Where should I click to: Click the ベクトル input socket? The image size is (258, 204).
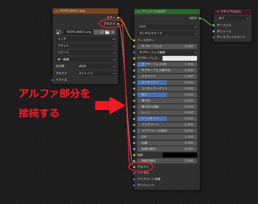pyautogui.click(x=52, y=80)
